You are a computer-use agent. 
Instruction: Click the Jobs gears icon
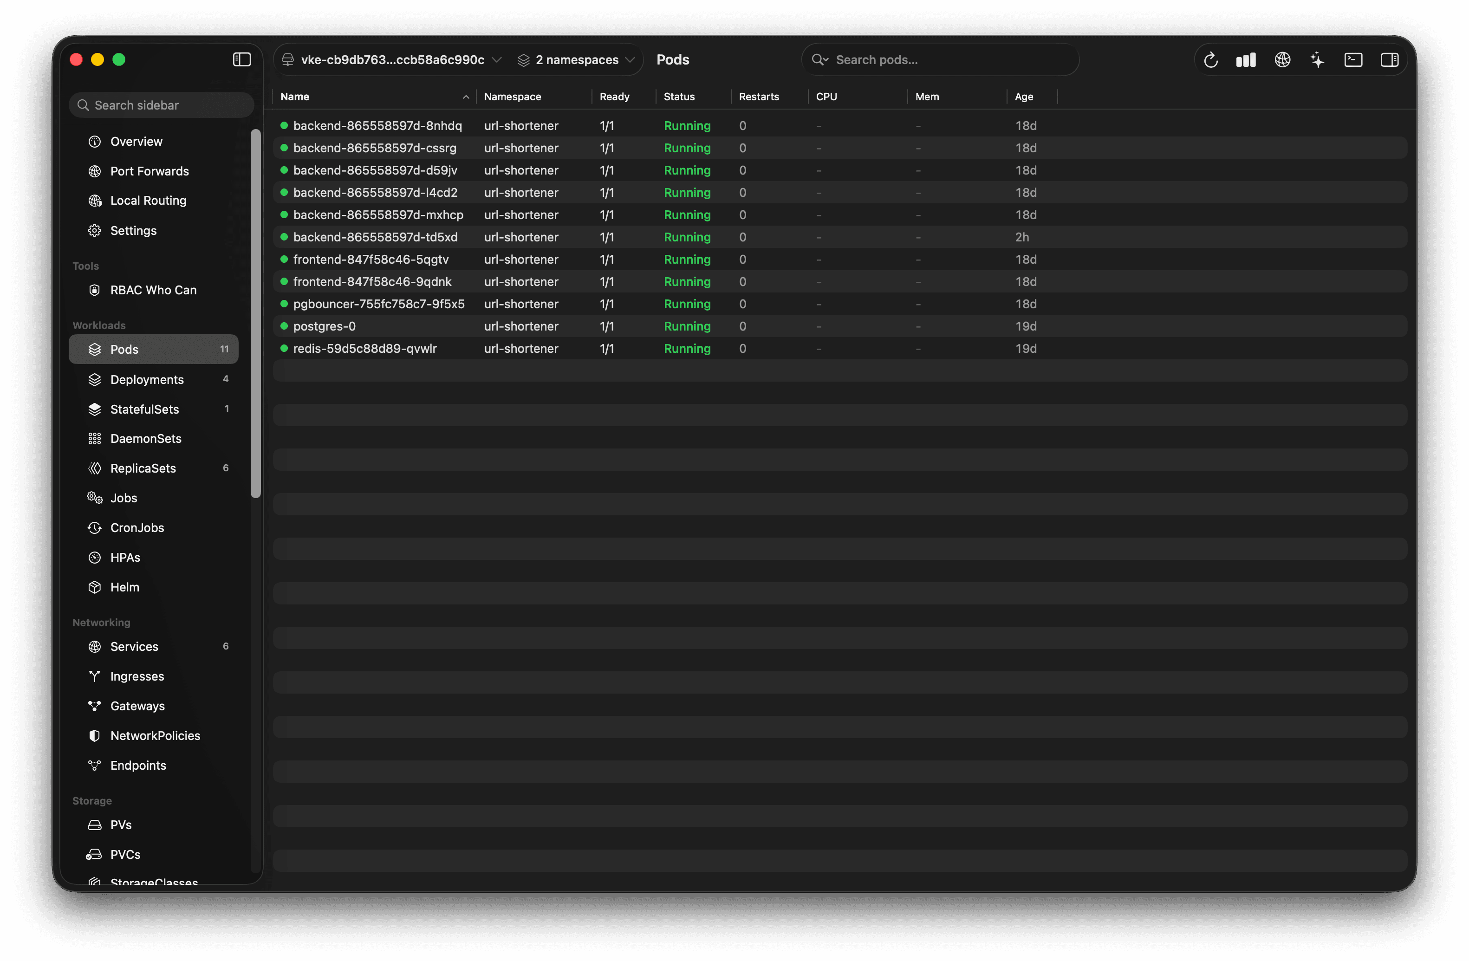click(x=94, y=498)
